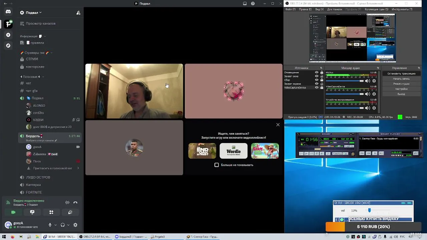This screenshot has width=427, height=240.
Task: Open OBS Правка menu
Action: point(305,9)
